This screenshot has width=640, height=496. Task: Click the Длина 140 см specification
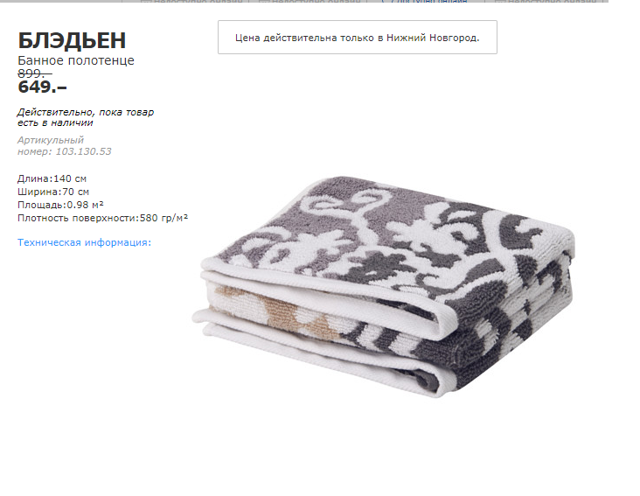click(52, 178)
